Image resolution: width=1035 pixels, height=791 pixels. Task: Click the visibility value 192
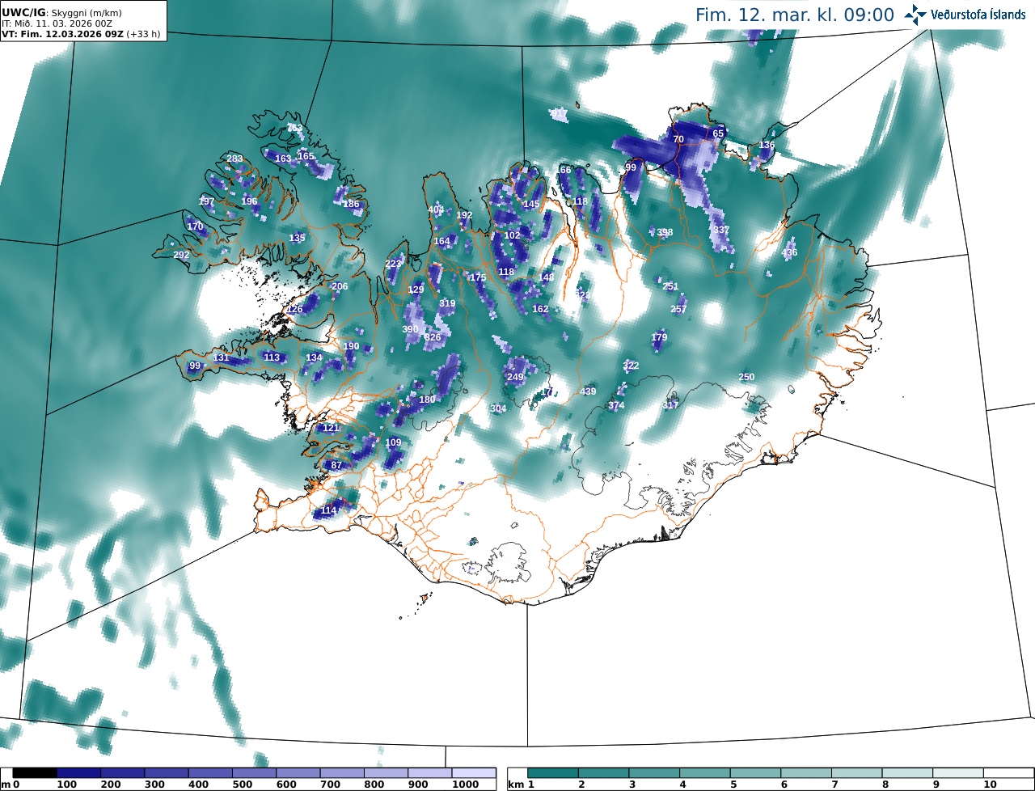coord(464,215)
